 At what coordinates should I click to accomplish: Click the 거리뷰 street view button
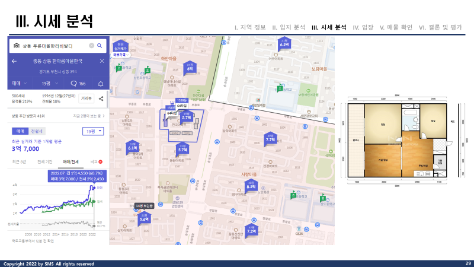(x=86, y=98)
